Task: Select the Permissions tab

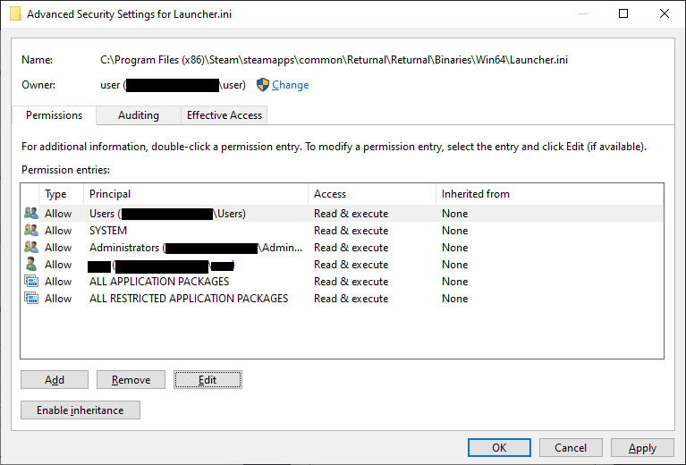Action: click(54, 115)
